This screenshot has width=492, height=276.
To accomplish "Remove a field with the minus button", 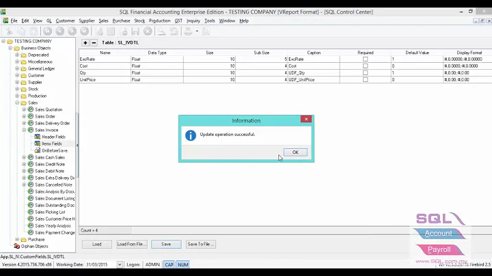I will click(94, 42).
